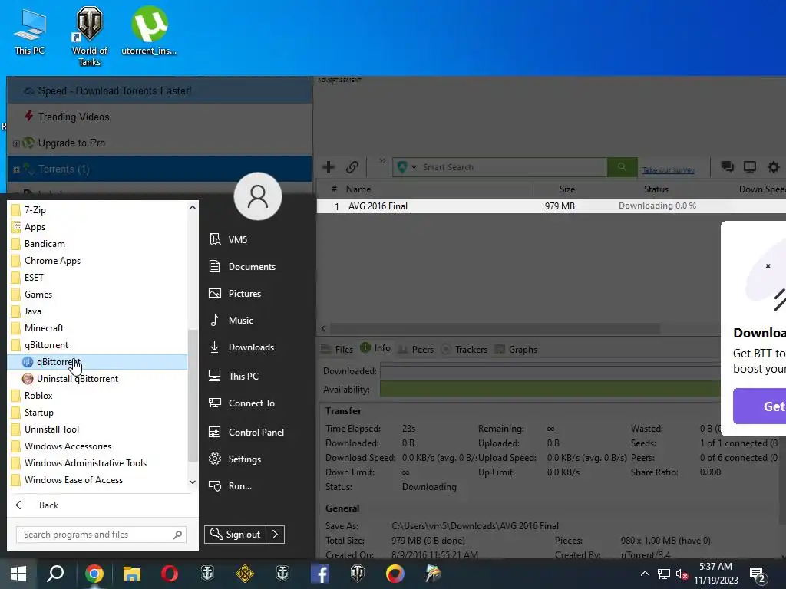Open the power options arrow next to Sign out
Screen dimensions: 786x589
coord(276,535)
